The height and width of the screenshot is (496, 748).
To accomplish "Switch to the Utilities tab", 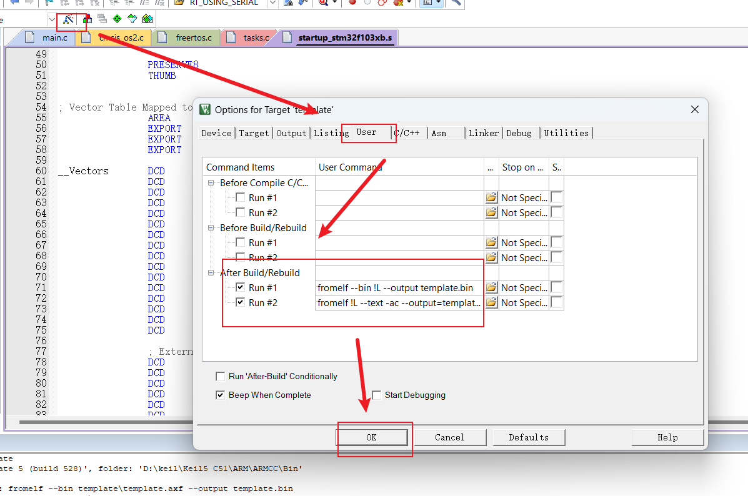I will coord(566,133).
